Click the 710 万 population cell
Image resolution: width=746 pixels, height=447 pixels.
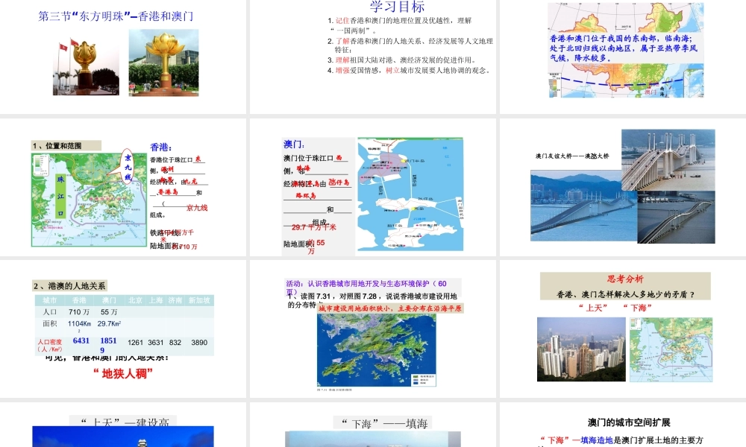click(79, 312)
